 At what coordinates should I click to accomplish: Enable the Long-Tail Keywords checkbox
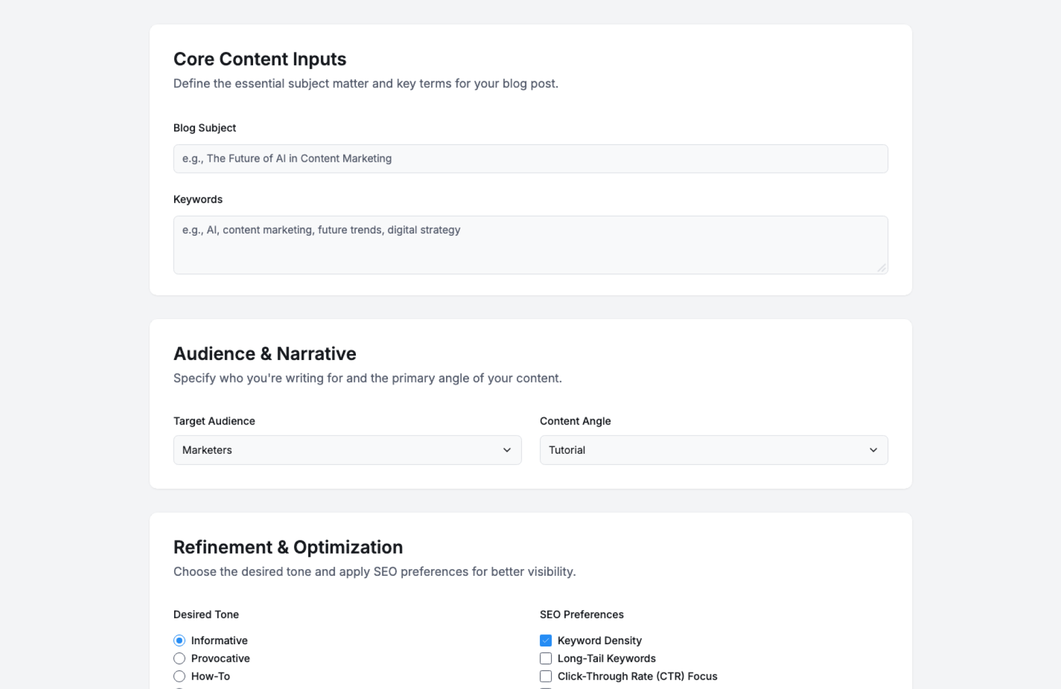click(x=545, y=658)
